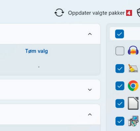Screen dimensions: 140x131
Task: Toggle the select-all checkbox atop package list
Action: (x=119, y=34)
